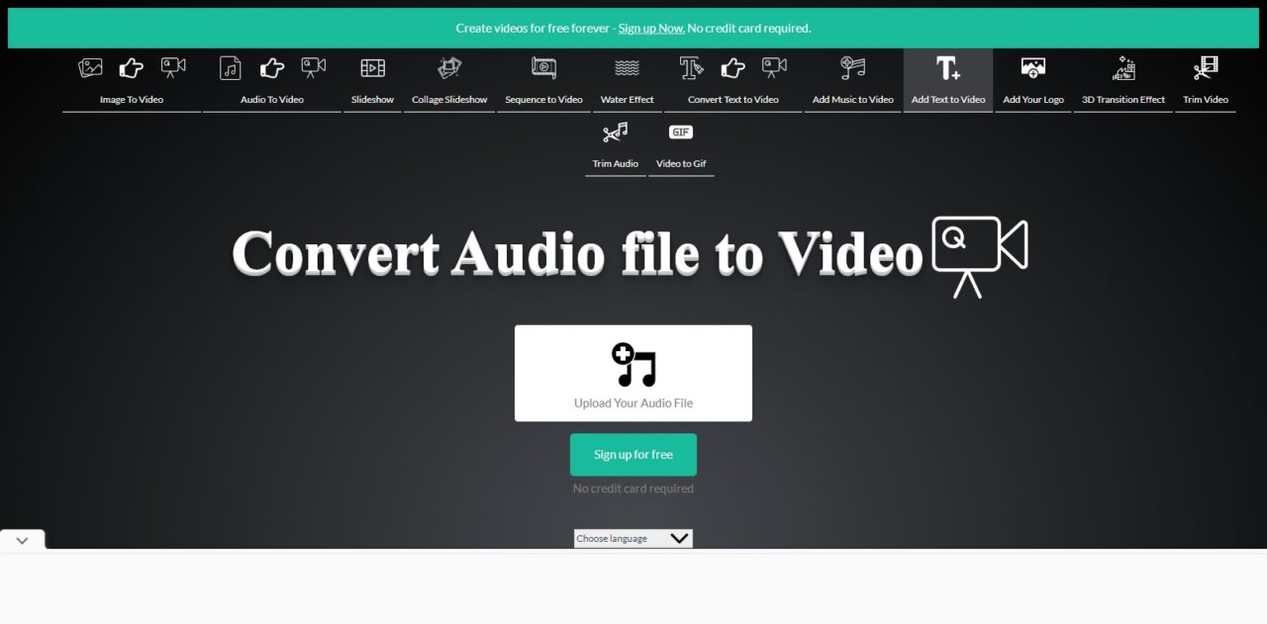Open the Choose language dropdown
Screen dimensions: 1267x624
(633, 538)
